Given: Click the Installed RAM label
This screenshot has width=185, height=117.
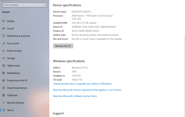Looking at the screenshot, I should pyautogui.click(x=60, y=23).
